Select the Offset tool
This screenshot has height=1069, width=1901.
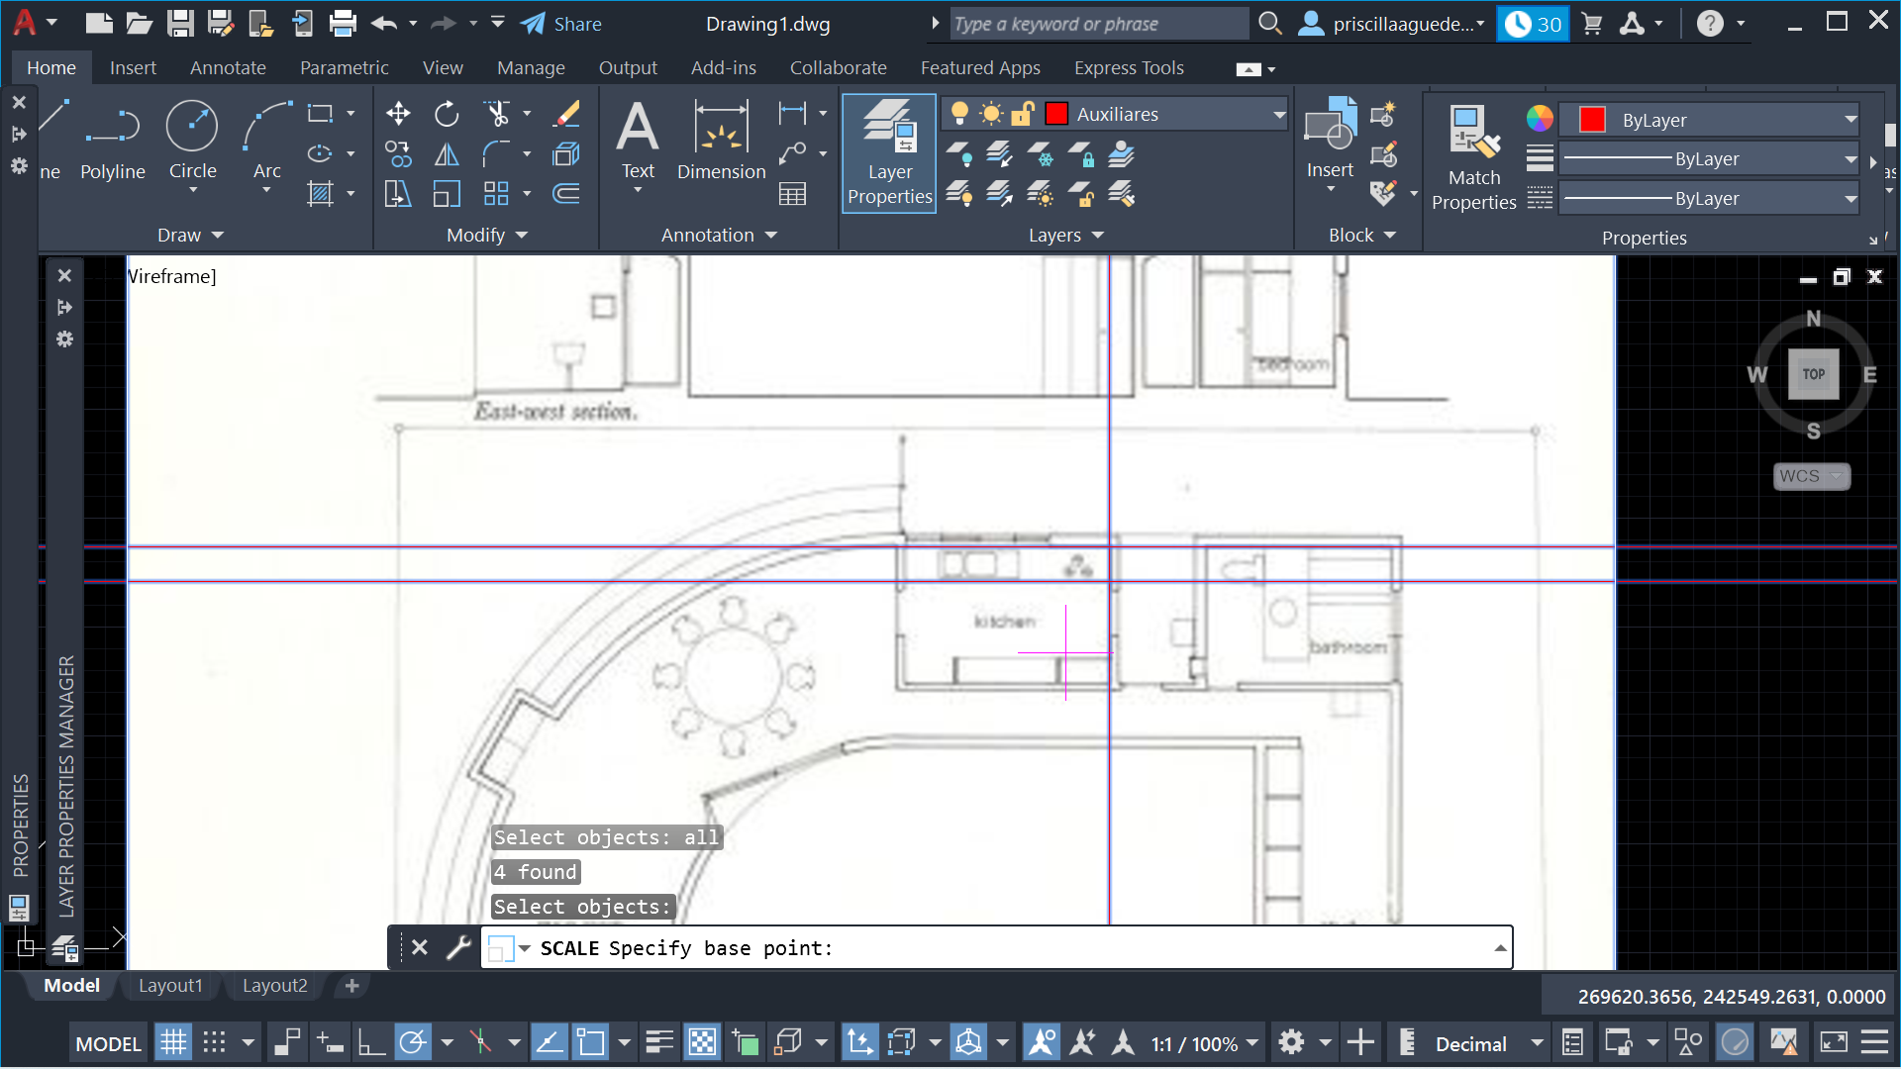(566, 194)
